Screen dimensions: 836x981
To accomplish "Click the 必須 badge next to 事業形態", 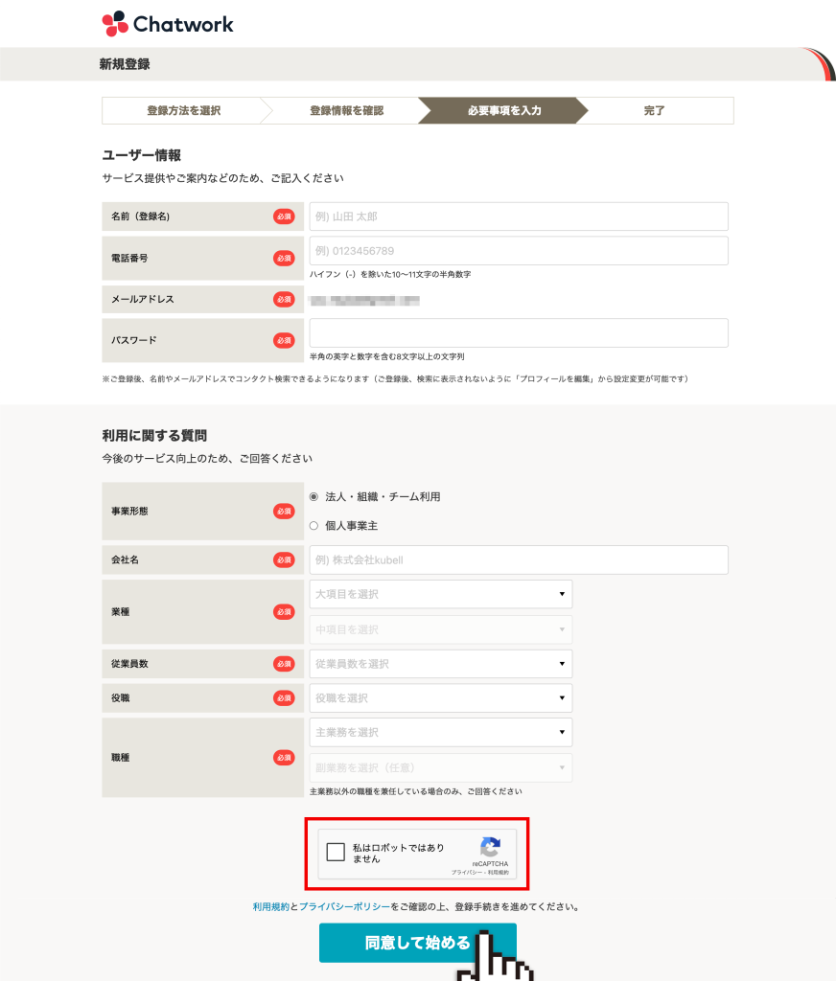I will tap(283, 511).
